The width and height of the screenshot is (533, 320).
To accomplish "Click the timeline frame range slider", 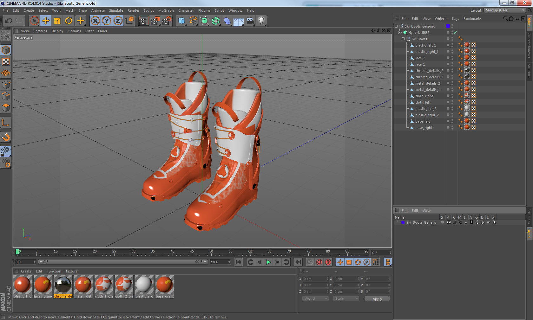I will 123,262.
